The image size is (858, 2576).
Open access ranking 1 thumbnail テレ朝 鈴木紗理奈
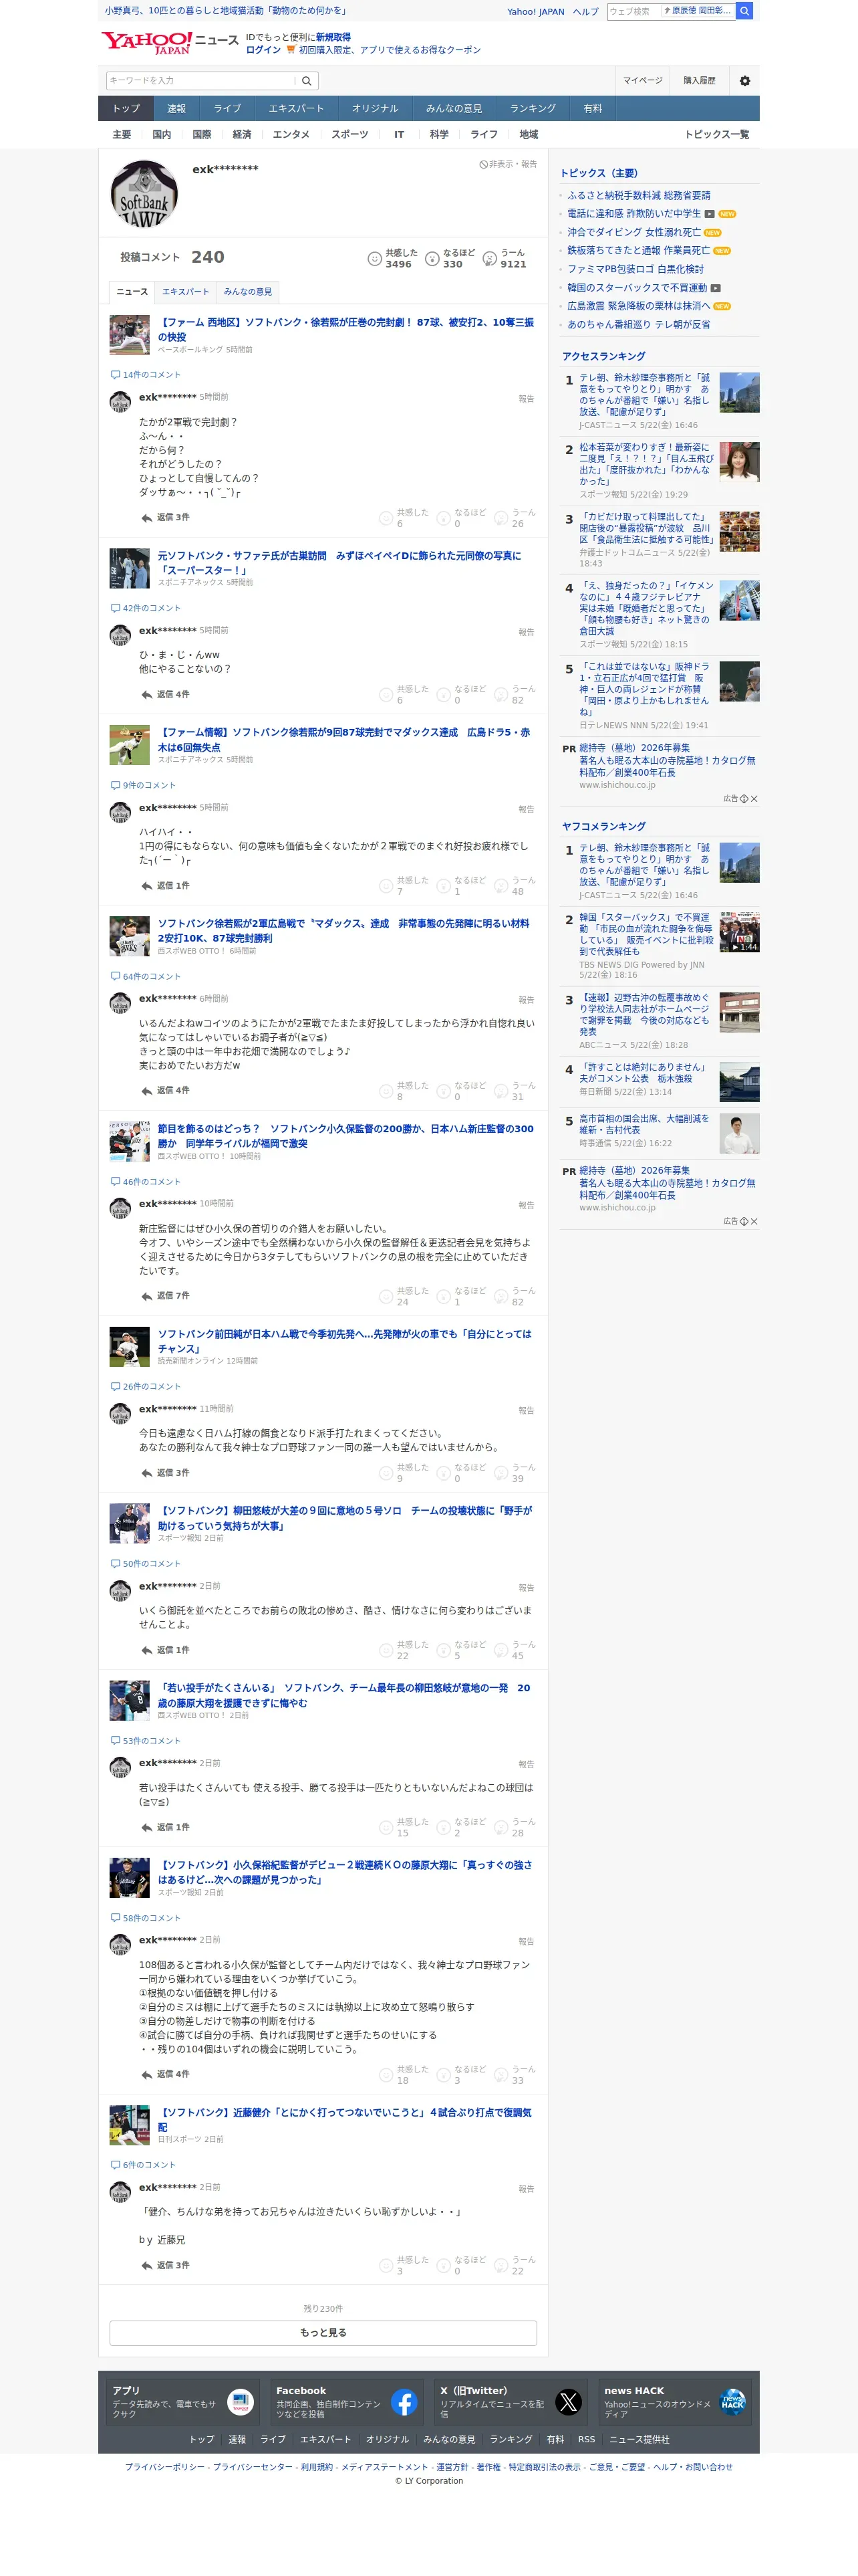pyautogui.click(x=739, y=393)
